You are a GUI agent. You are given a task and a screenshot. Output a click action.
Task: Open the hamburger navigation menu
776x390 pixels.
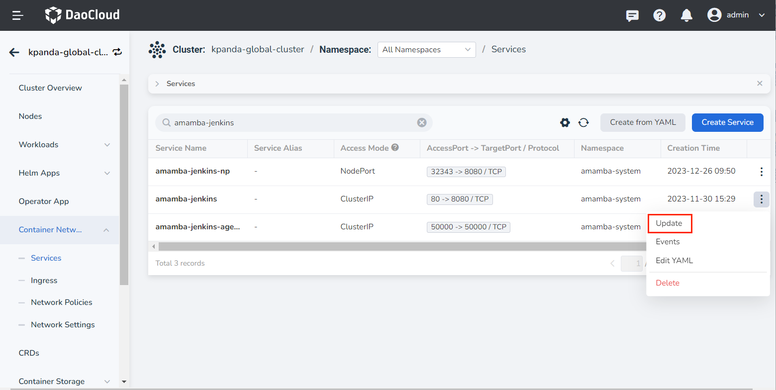[18, 15]
